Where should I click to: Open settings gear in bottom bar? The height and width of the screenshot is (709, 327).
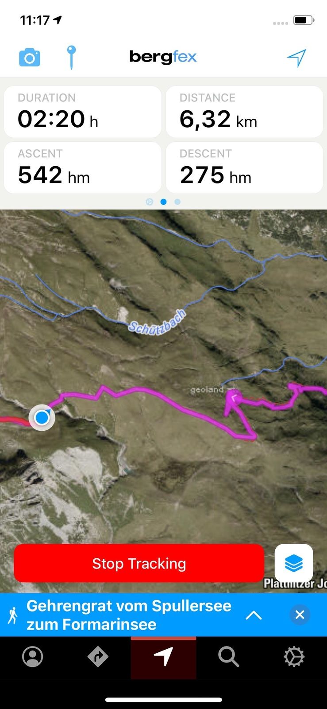294,657
